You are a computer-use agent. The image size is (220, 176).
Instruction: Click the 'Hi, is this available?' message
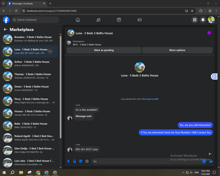[x=87, y=110]
